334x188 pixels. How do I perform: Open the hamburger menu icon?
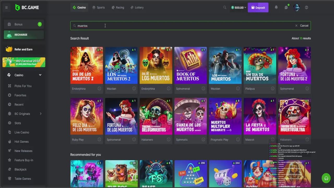click(x=6, y=8)
